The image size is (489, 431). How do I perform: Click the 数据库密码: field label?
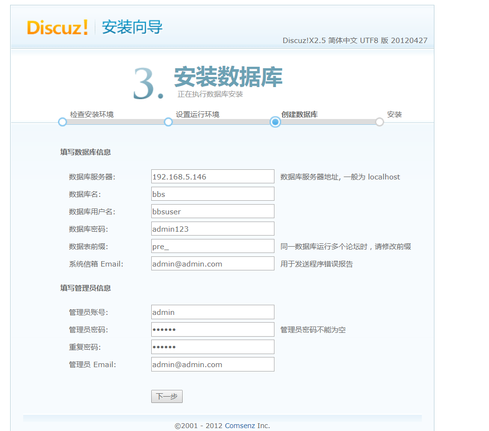[x=88, y=229]
